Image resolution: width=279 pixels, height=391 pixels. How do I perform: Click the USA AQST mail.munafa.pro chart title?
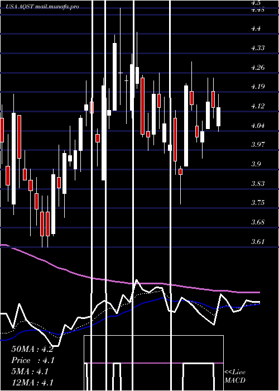(42, 7)
